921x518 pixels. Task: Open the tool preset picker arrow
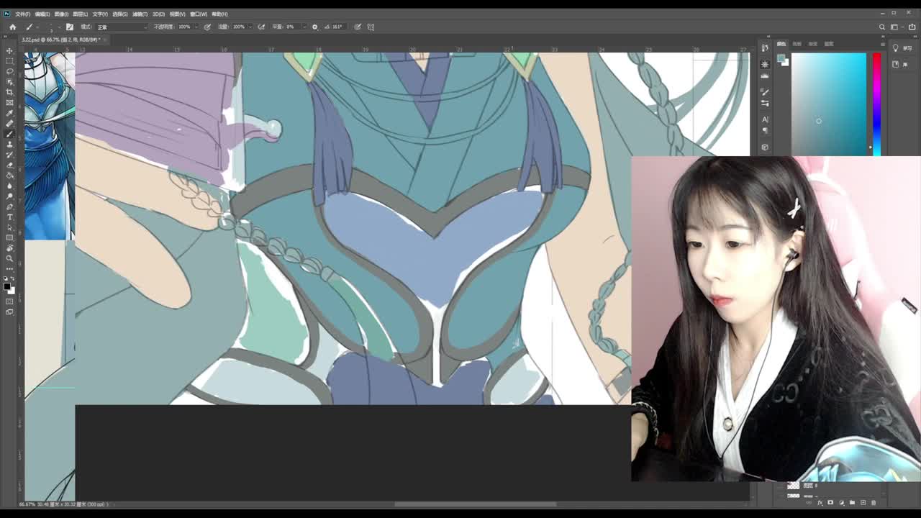click(x=37, y=27)
